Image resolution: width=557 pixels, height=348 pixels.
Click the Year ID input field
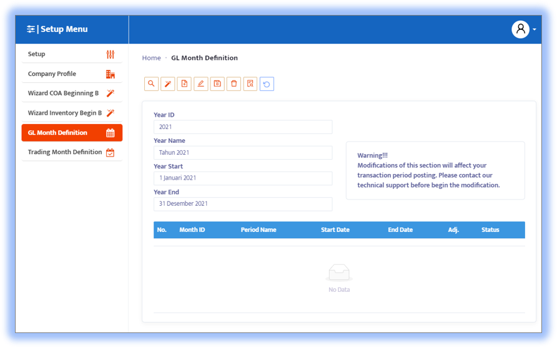243,127
